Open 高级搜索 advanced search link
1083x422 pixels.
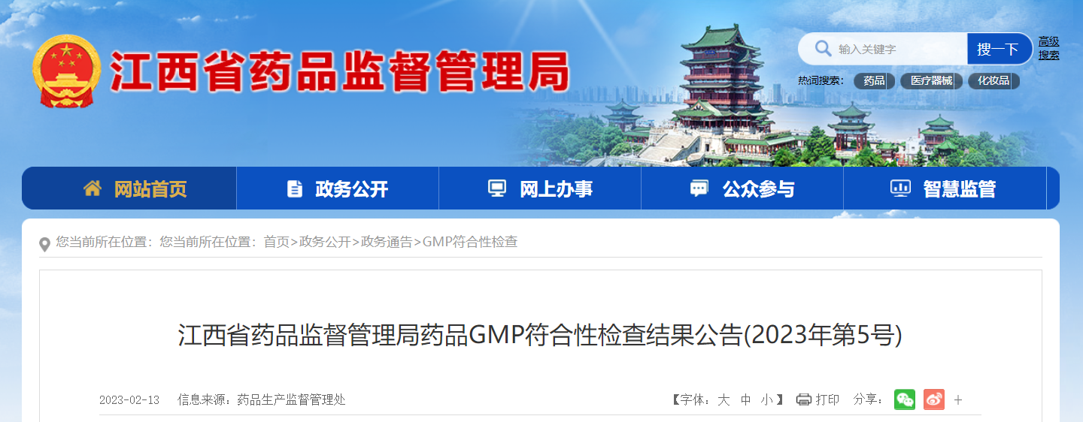[1049, 49]
